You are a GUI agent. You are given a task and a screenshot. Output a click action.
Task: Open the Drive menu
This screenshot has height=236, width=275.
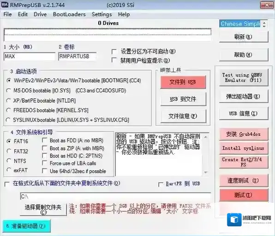pyautogui.click(x=40, y=14)
